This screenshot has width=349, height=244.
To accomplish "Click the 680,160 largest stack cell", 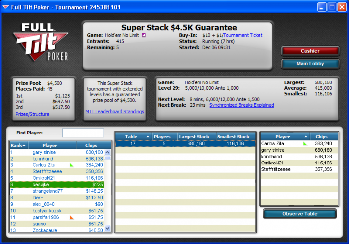I will [x=196, y=144].
